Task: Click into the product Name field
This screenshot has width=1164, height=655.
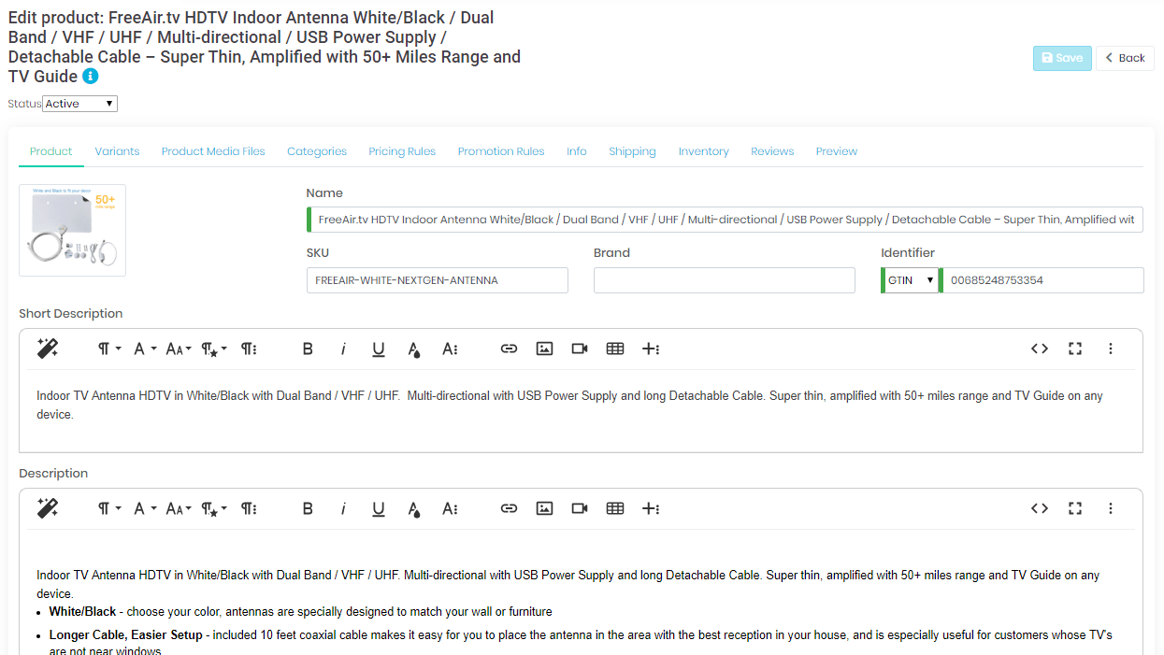Action: (725, 220)
